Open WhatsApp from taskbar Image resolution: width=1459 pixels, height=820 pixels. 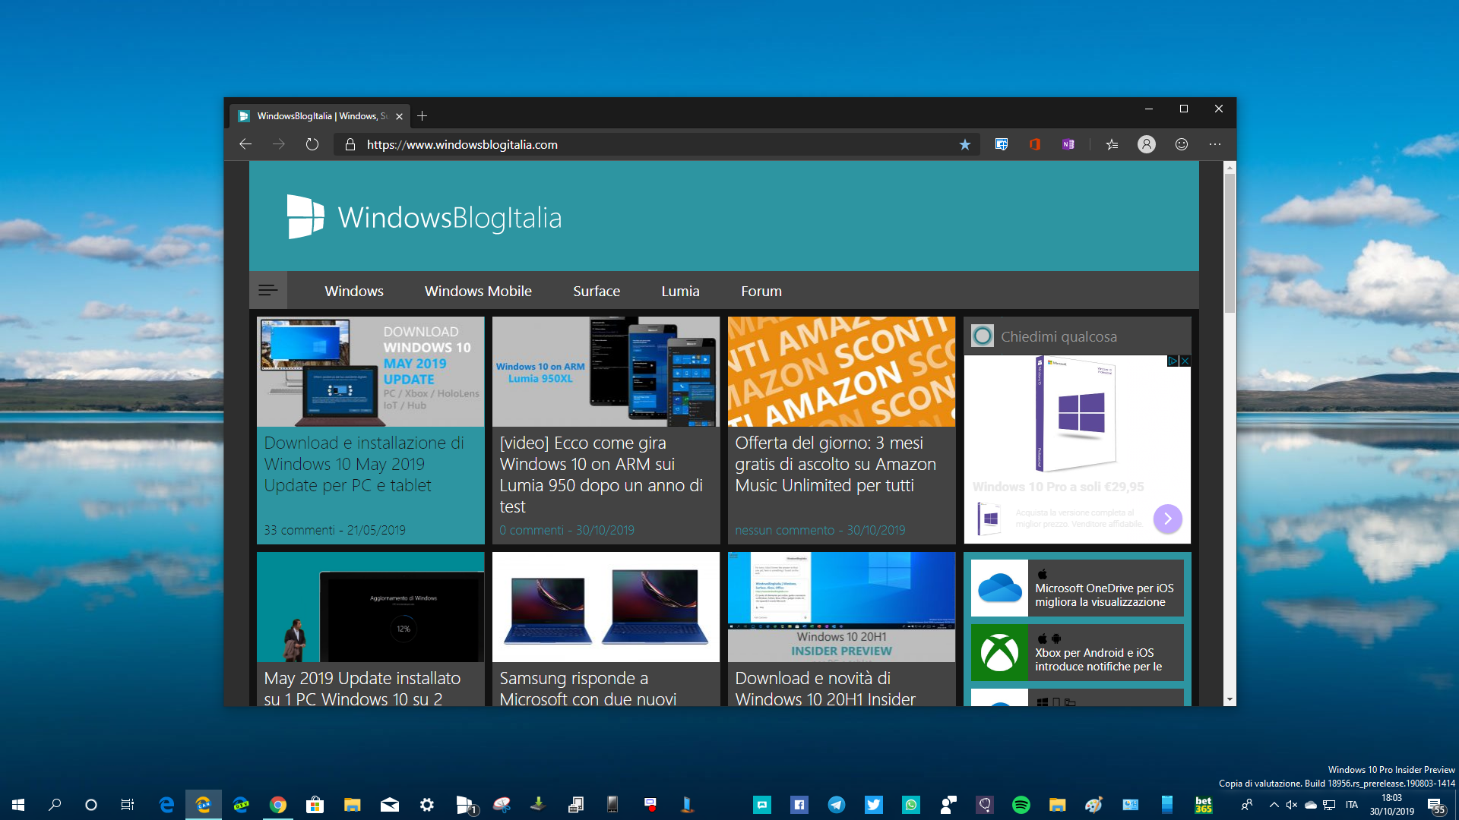[x=911, y=805]
